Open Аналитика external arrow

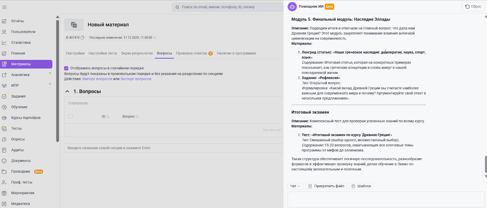[x=50, y=73]
